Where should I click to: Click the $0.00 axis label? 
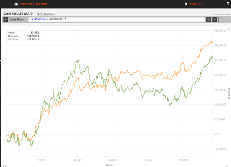point(217,134)
